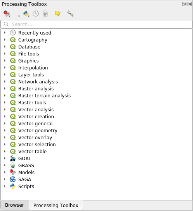Click the Recently used clock icon
This screenshot has width=193, height=211.
click(13, 33)
